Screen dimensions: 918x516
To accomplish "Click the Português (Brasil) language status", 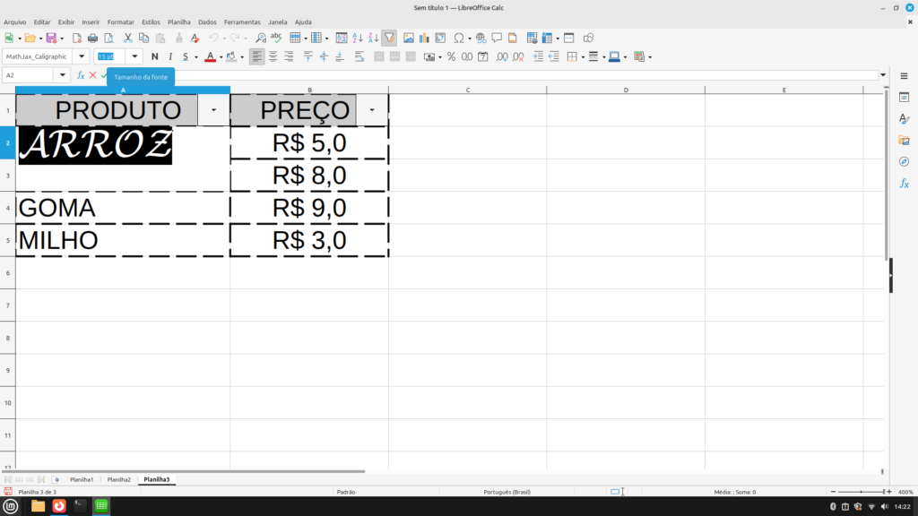I will (x=507, y=492).
